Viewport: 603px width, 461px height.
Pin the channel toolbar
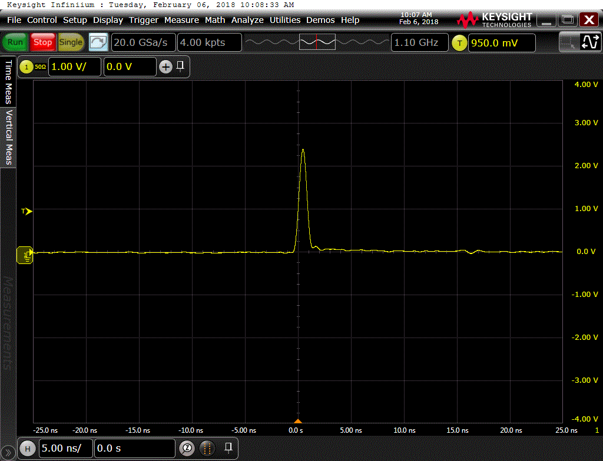[180, 66]
